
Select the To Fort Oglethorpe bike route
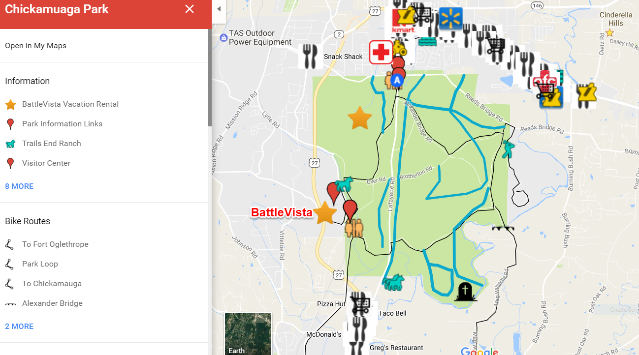point(55,244)
